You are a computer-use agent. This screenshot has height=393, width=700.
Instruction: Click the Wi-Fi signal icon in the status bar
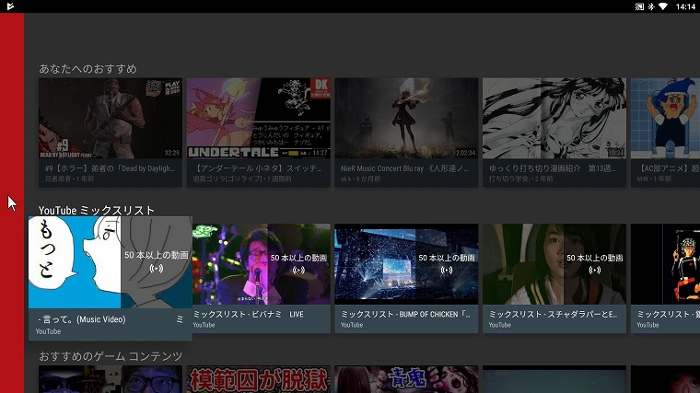click(x=663, y=6)
